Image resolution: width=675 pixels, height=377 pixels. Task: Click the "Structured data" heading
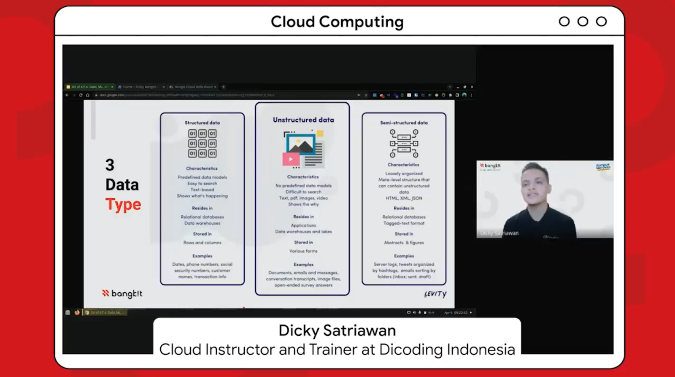pos(202,123)
